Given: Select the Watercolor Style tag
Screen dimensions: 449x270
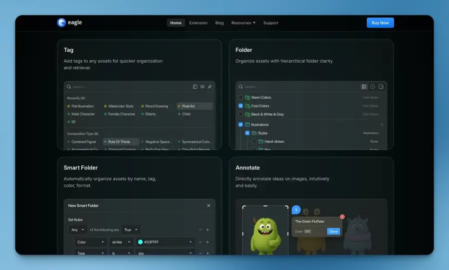Looking at the screenshot, I should (x=119, y=106).
